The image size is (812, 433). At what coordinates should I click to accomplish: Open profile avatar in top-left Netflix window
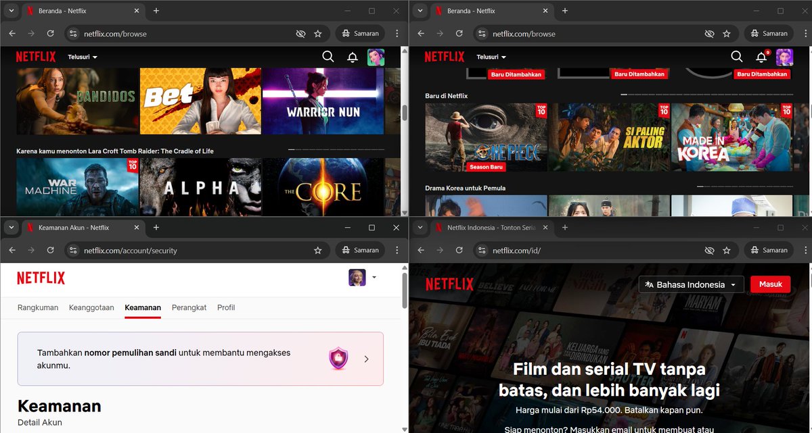pyautogui.click(x=376, y=57)
